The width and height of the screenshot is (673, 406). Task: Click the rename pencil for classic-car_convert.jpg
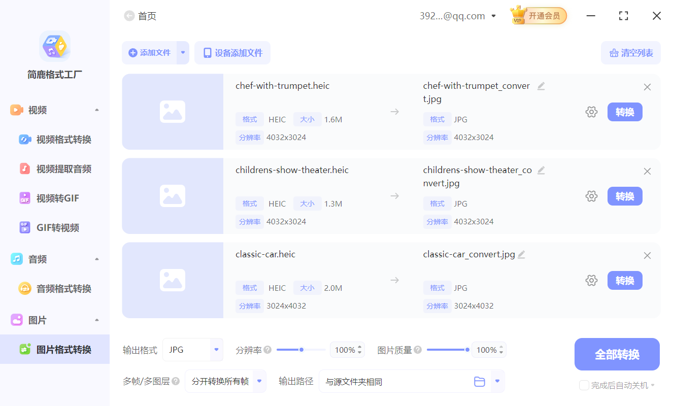(x=521, y=254)
